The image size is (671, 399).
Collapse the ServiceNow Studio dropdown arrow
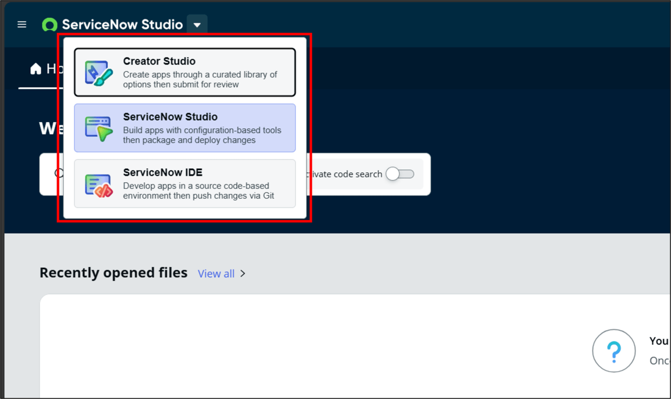coord(197,25)
